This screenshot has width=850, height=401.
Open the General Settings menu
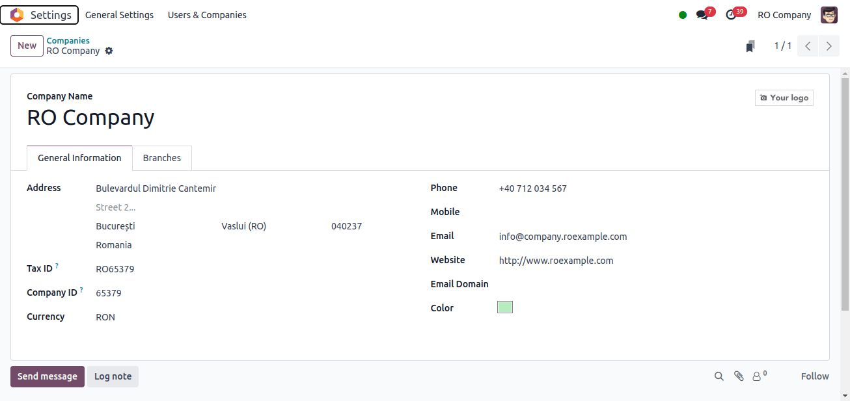(x=119, y=15)
